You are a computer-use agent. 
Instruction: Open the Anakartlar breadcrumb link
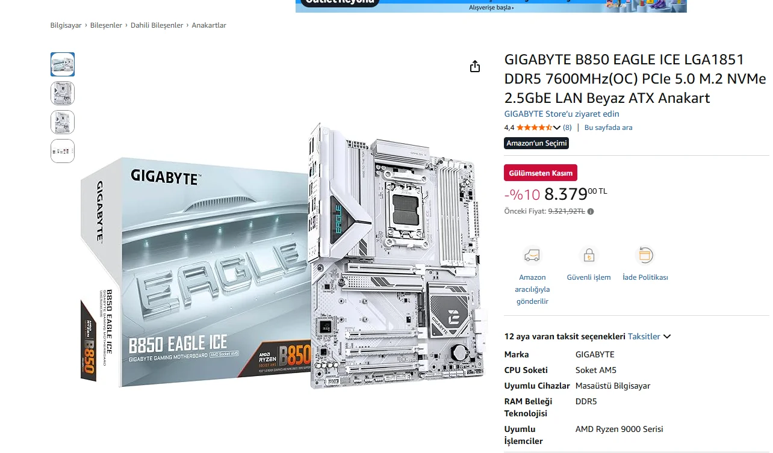click(x=209, y=25)
